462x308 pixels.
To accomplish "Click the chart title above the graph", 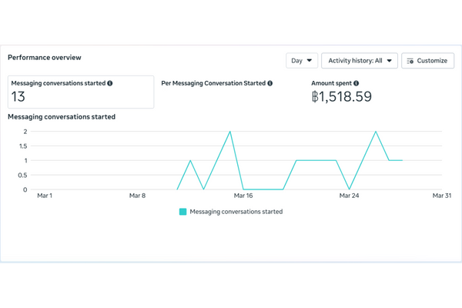I will [61, 117].
